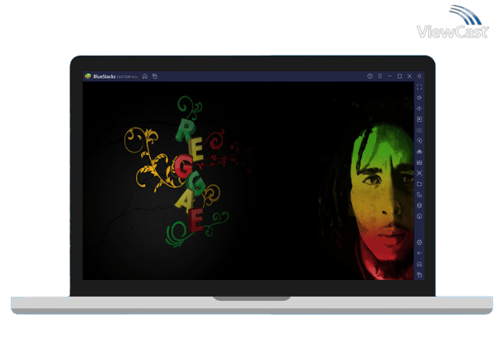Open media folder icon in sidebar
499x343 pixels.
click(x=419, y=184)
